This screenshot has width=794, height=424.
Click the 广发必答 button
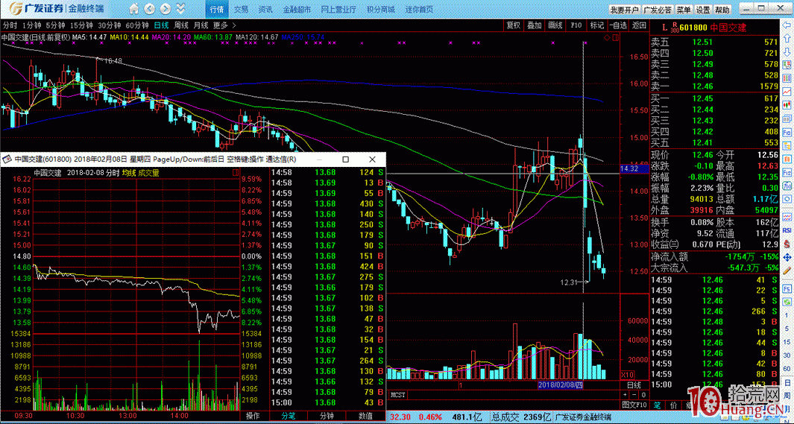pos(658,10)
